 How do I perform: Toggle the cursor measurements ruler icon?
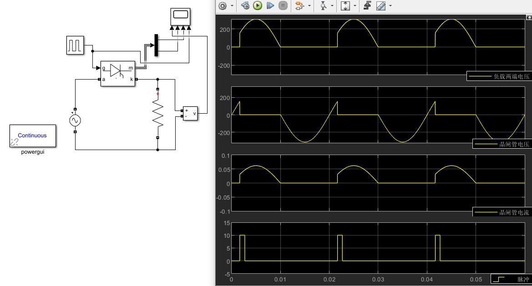tap(381, 6)
